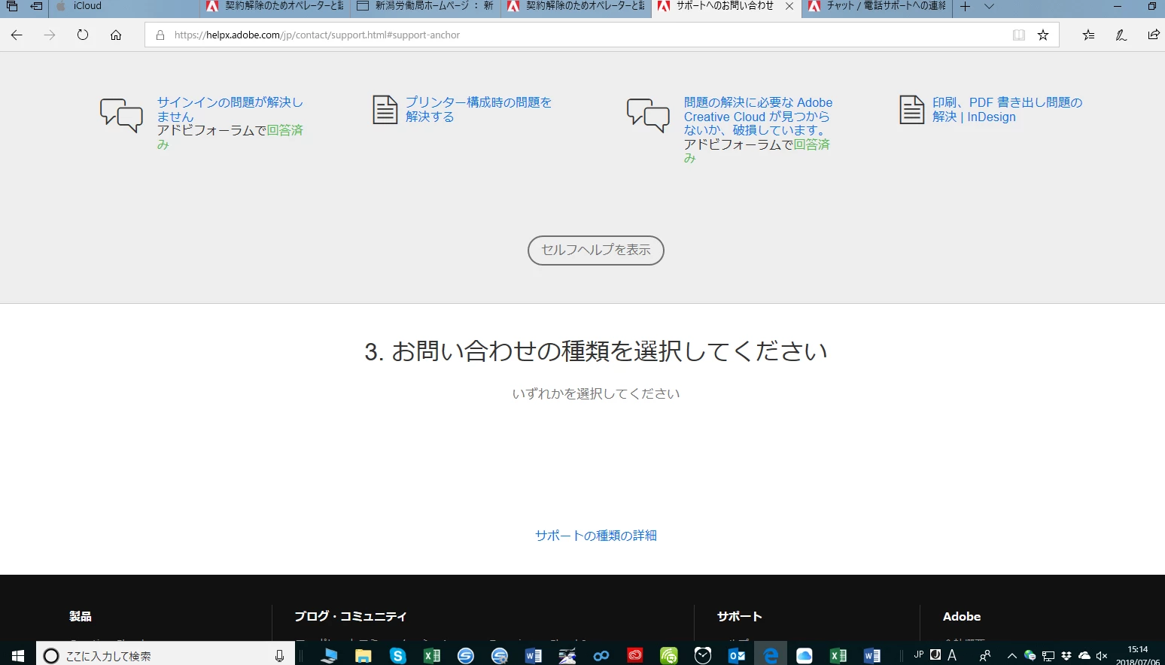Show tabs you've set aside

[12, 6]
